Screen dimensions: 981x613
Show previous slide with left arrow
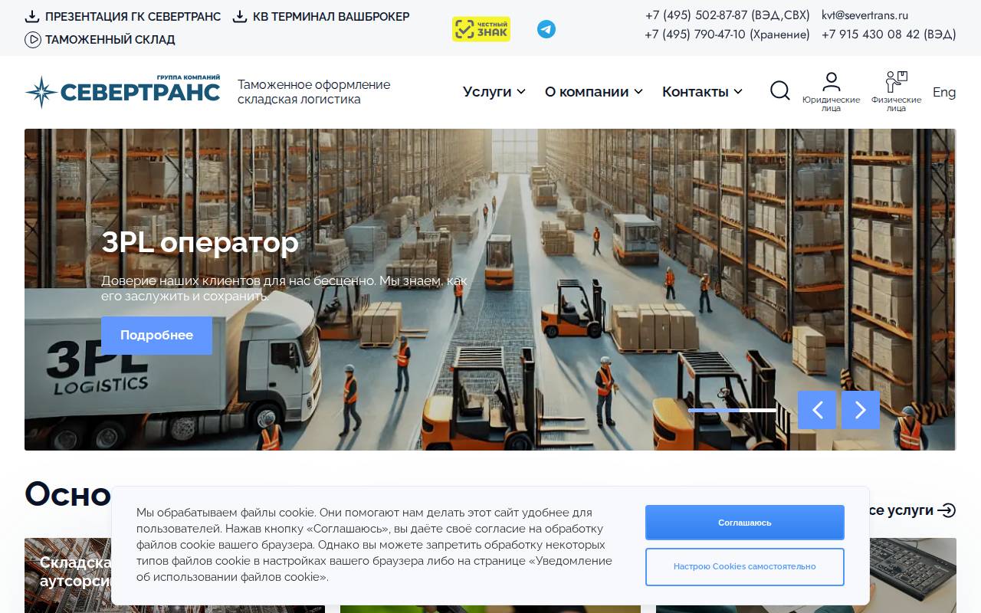(x=817, y=410)
